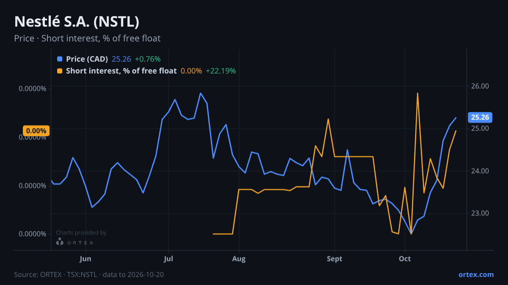Toggle the Price (CAD) legend label
Screen dimensions: 508x285
pyautogui.click(x=87, y=59)
